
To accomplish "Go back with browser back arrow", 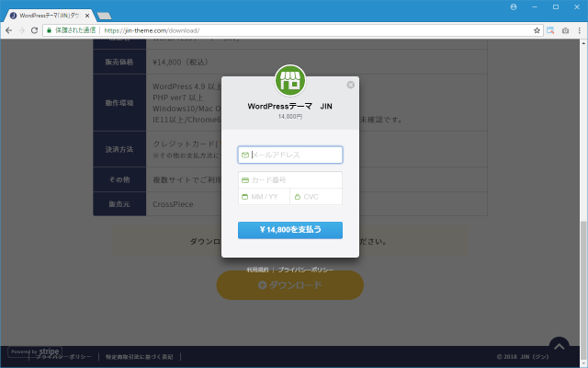I will coord(8,30).
